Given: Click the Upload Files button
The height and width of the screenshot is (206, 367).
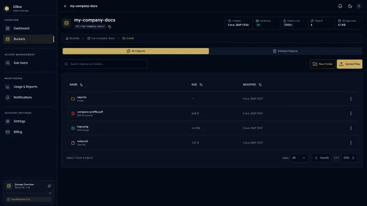Looking at the screenshot, I should coord(350,64).
